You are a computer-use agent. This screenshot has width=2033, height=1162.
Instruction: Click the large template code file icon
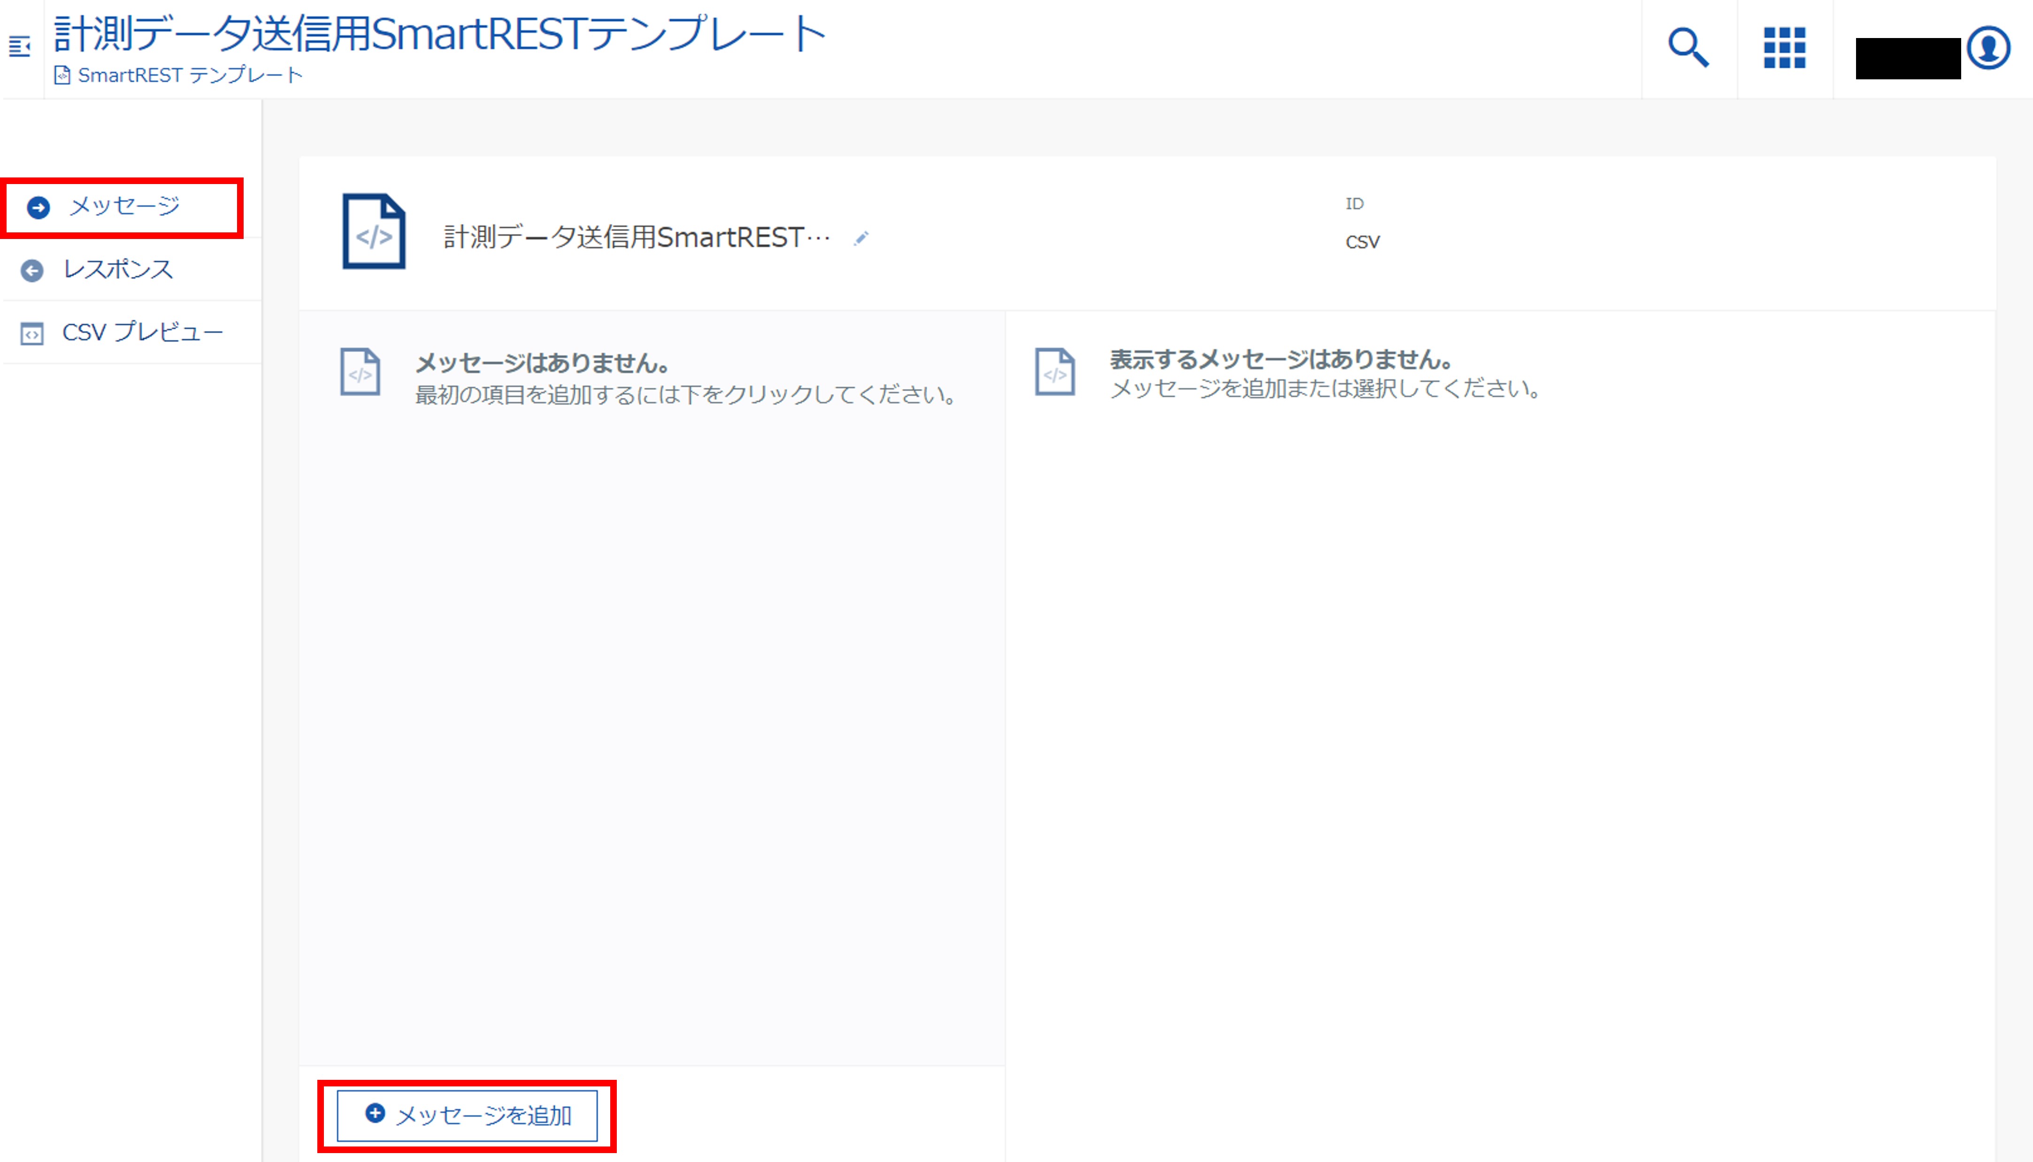coord(374,231)
